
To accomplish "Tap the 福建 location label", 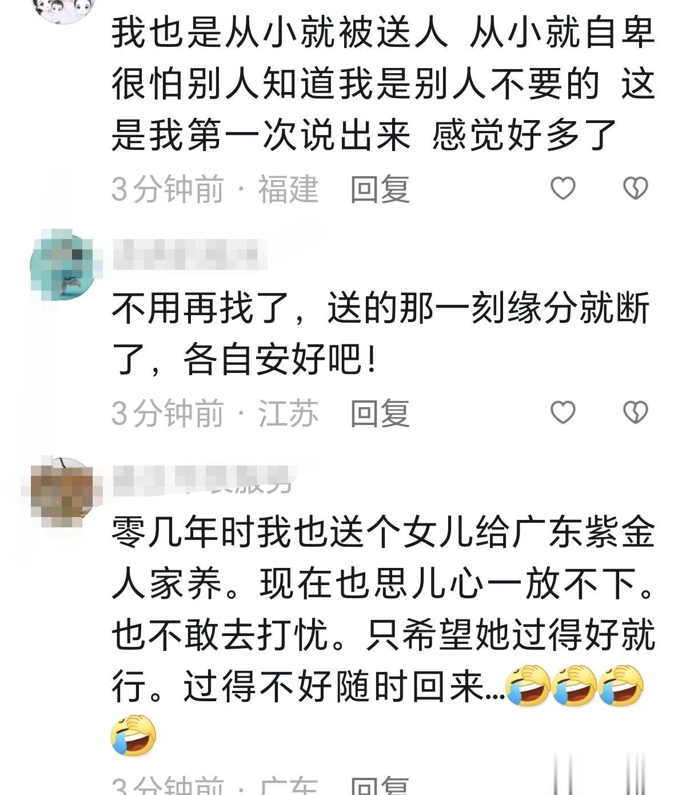I will 288,189.
